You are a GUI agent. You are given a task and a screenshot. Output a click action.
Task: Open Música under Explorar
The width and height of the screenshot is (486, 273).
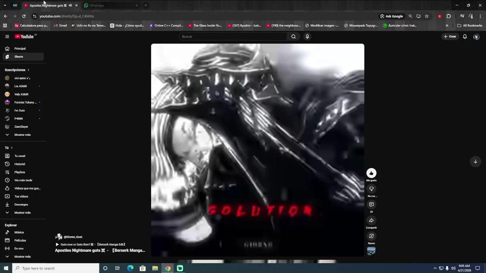pyautogui.click(x=23, y=232)
